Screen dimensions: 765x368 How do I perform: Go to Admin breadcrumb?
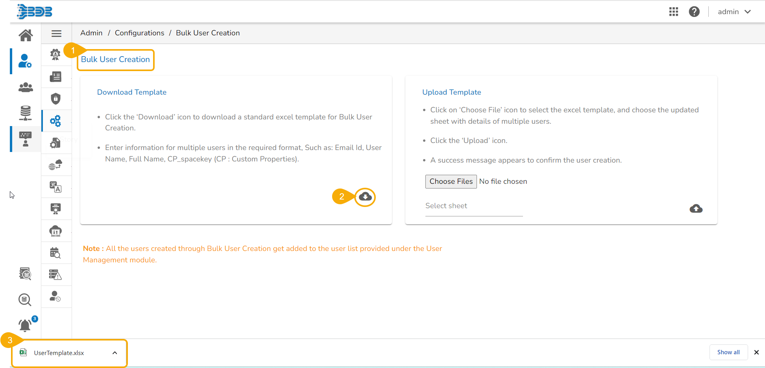coord(91,33)
